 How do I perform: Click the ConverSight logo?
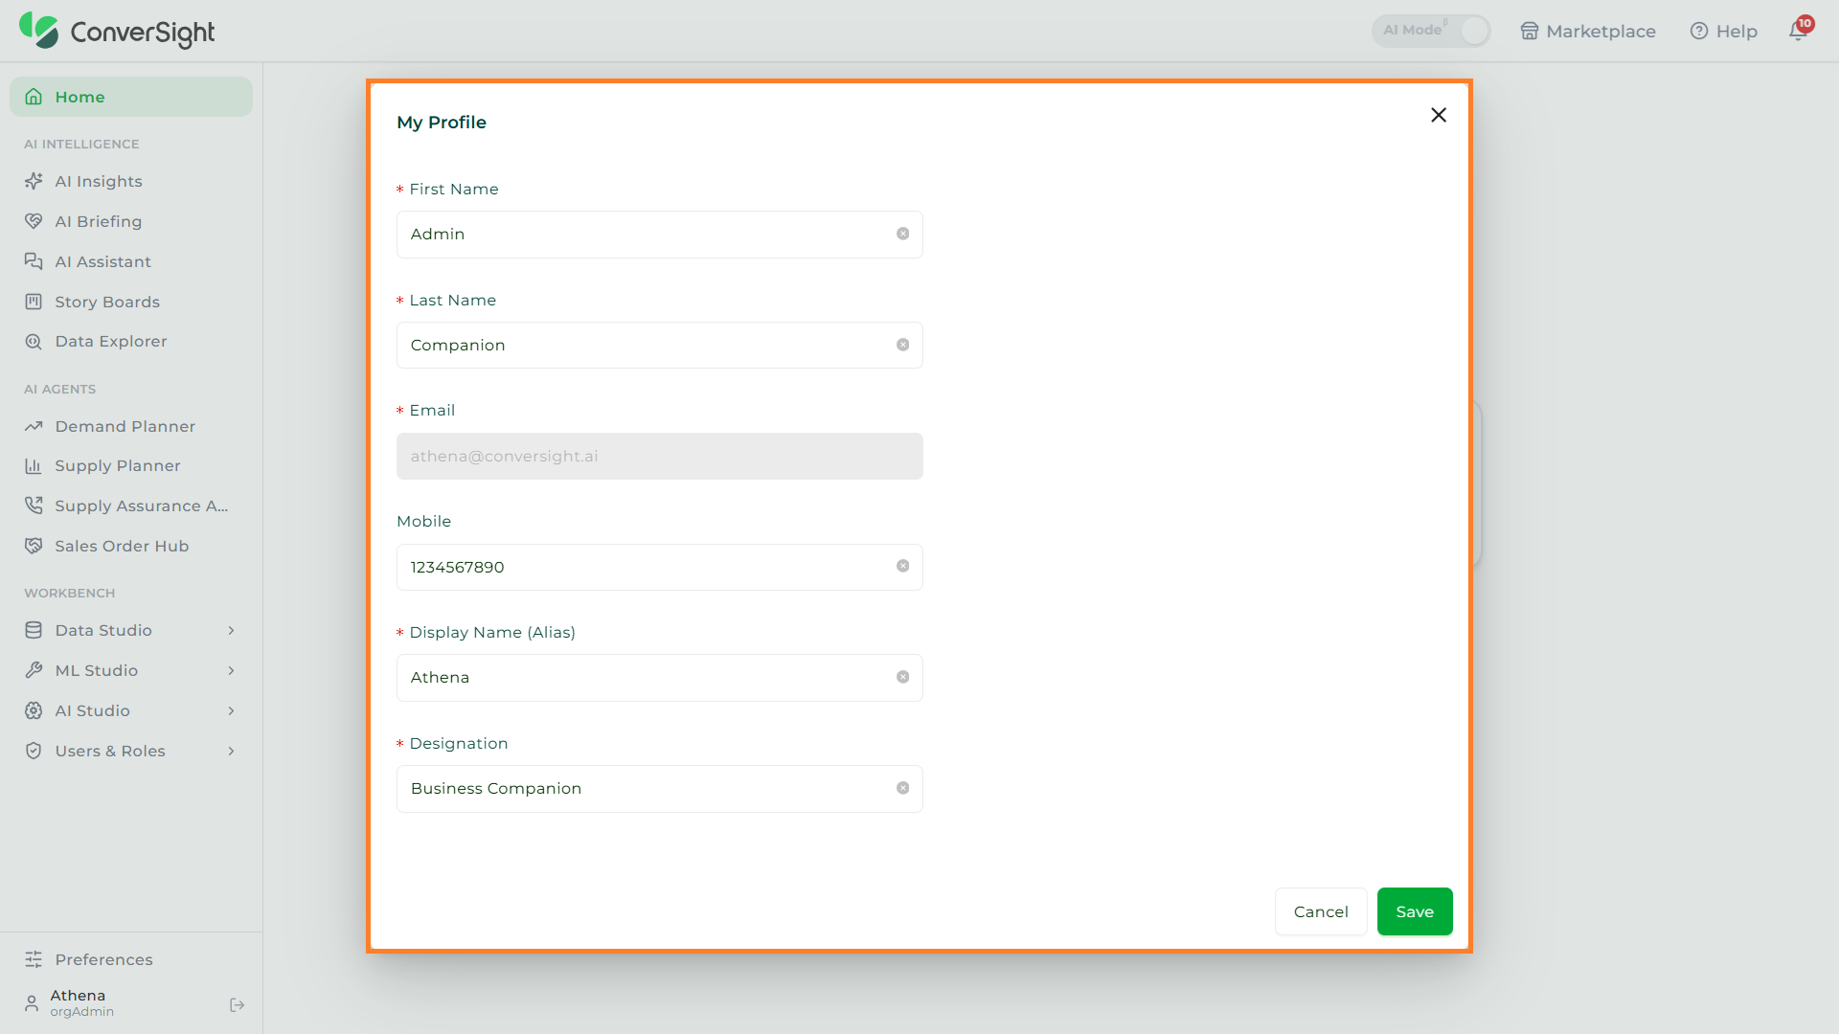click(117, 31)
